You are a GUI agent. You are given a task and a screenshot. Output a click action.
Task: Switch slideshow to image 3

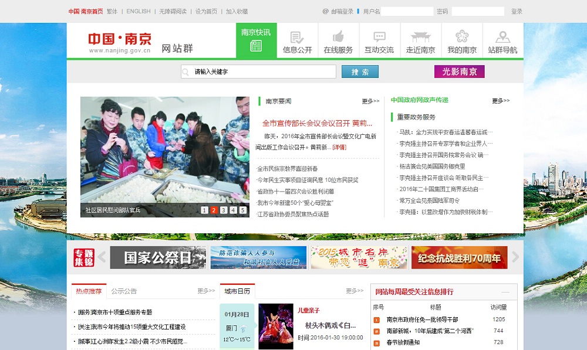tap(224, 210)
